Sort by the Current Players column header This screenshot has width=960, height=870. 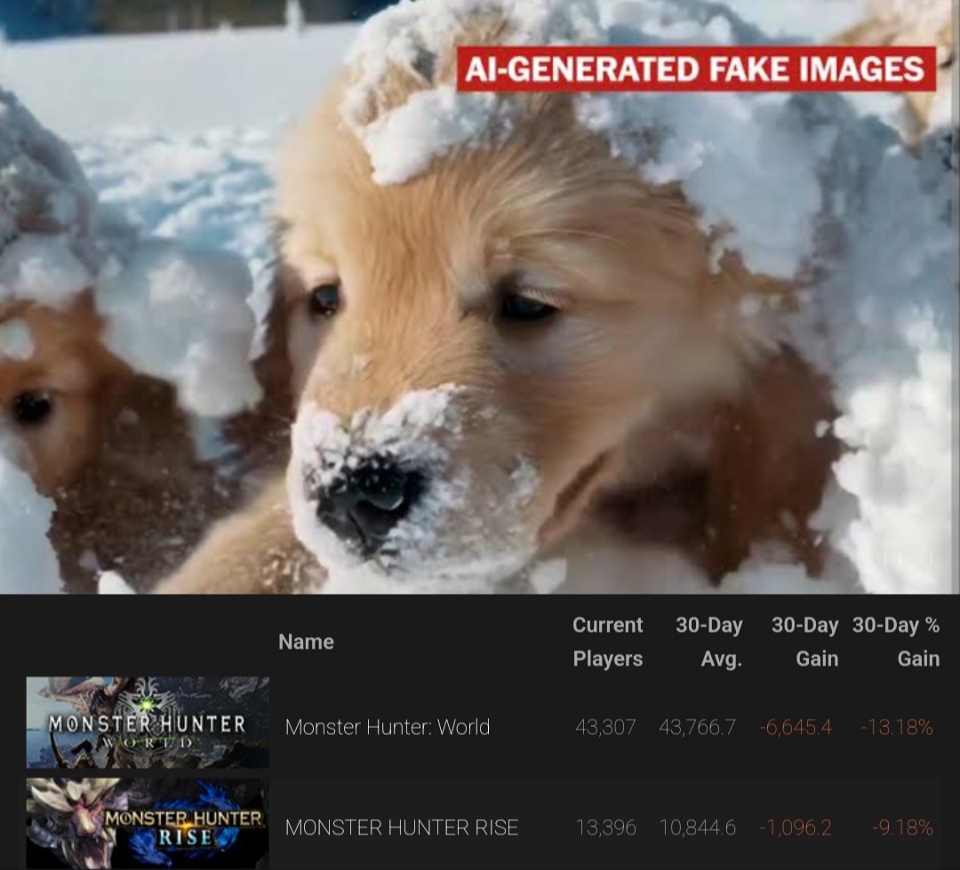point(607,642)
